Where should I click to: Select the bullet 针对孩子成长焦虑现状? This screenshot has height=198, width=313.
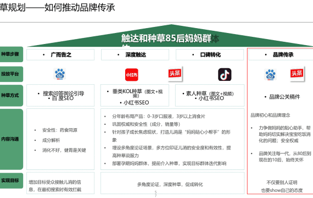point(171,136)
